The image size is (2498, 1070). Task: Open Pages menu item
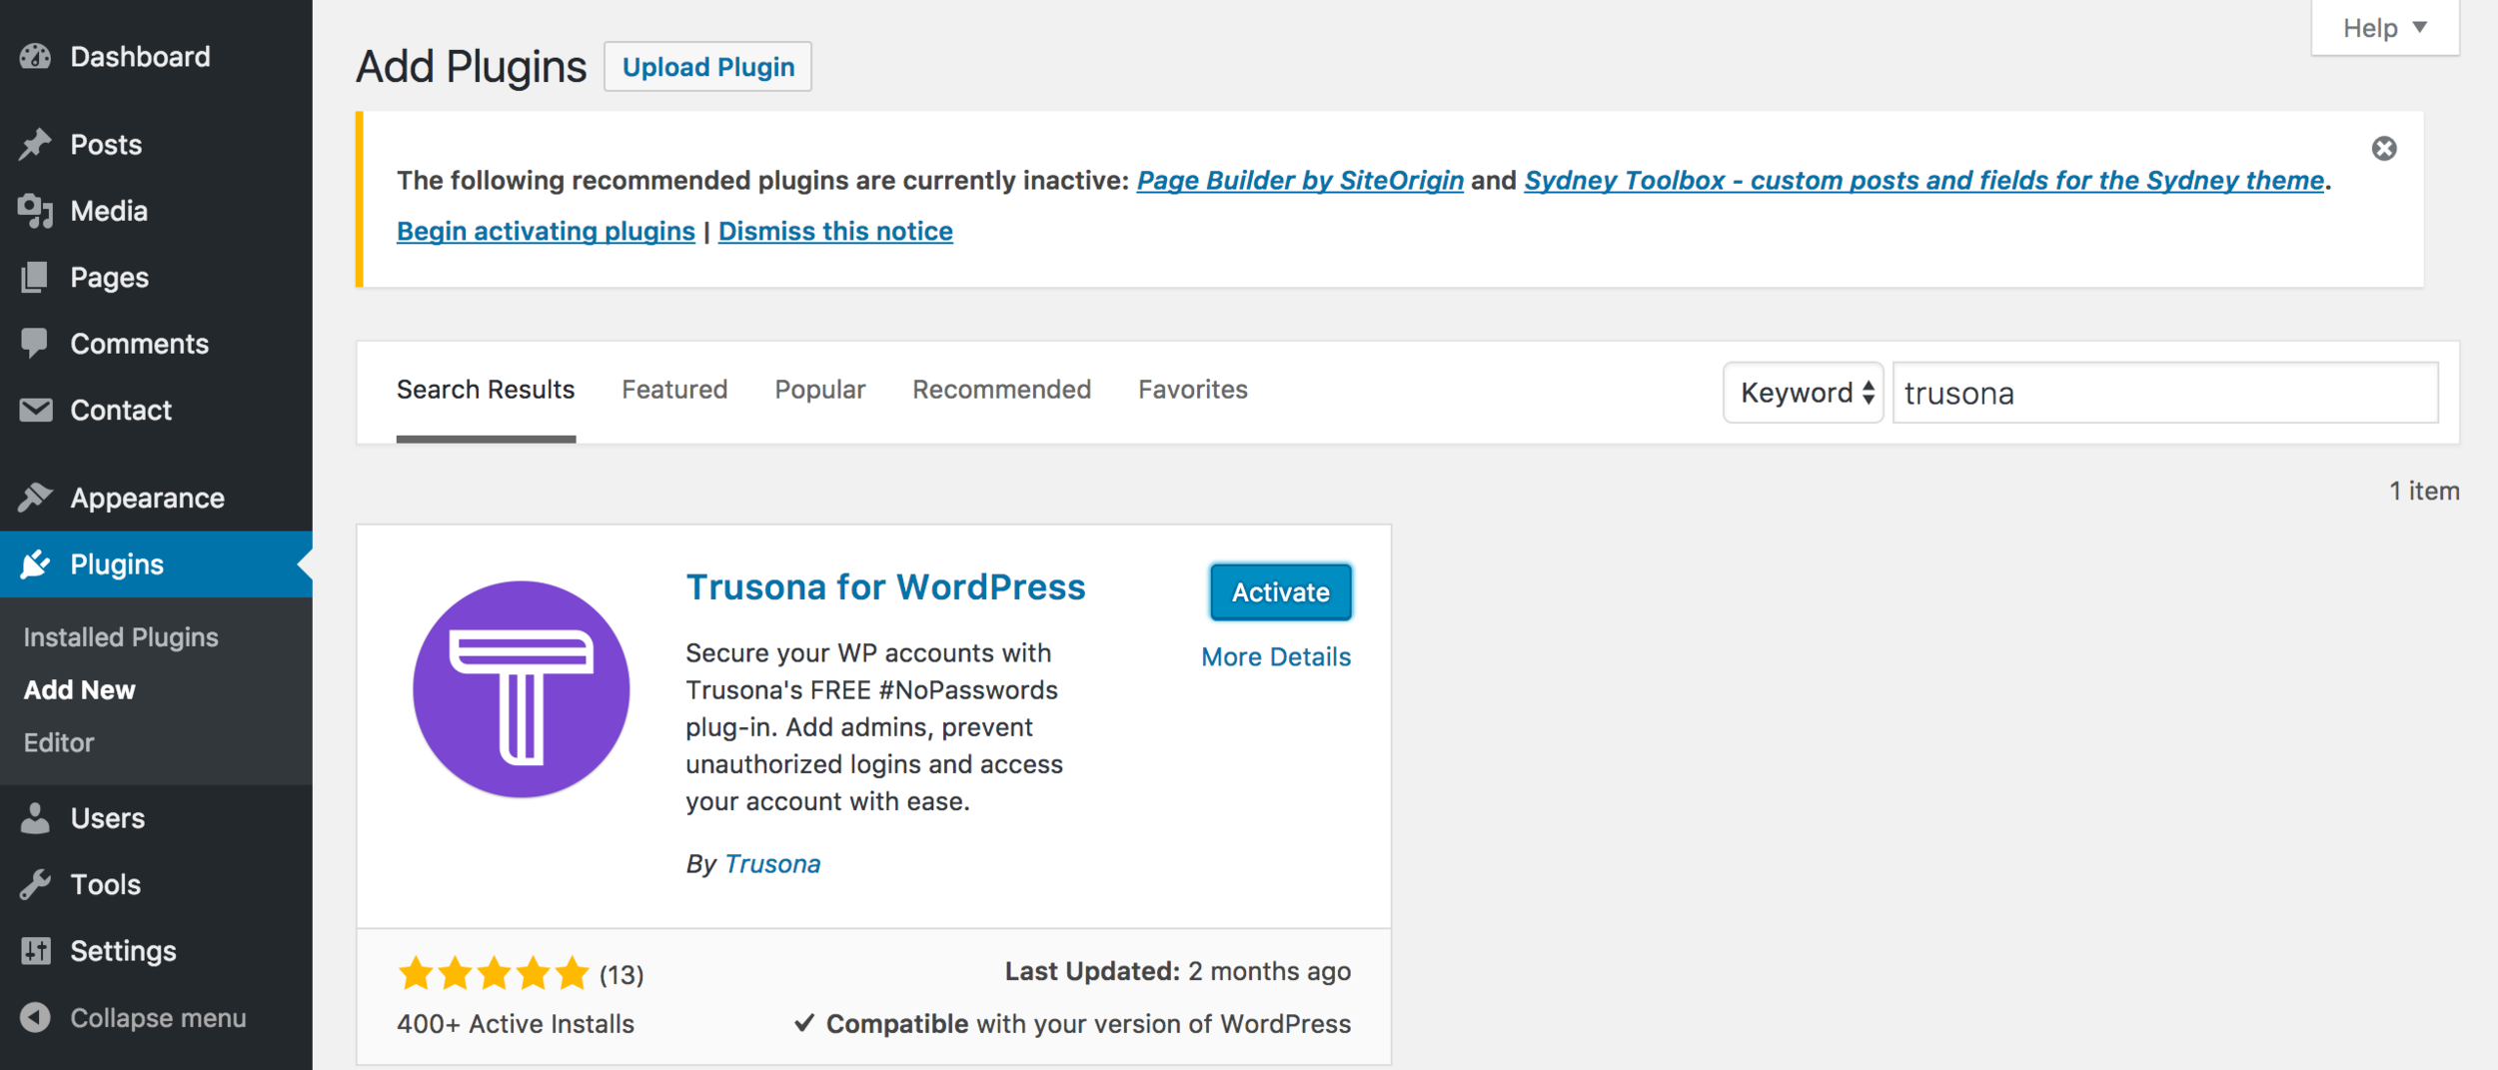156,277
